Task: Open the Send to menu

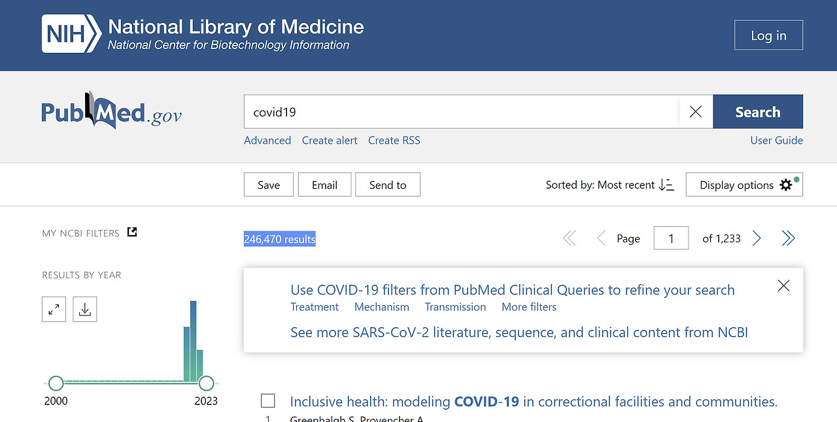Action: click(388, 185)
